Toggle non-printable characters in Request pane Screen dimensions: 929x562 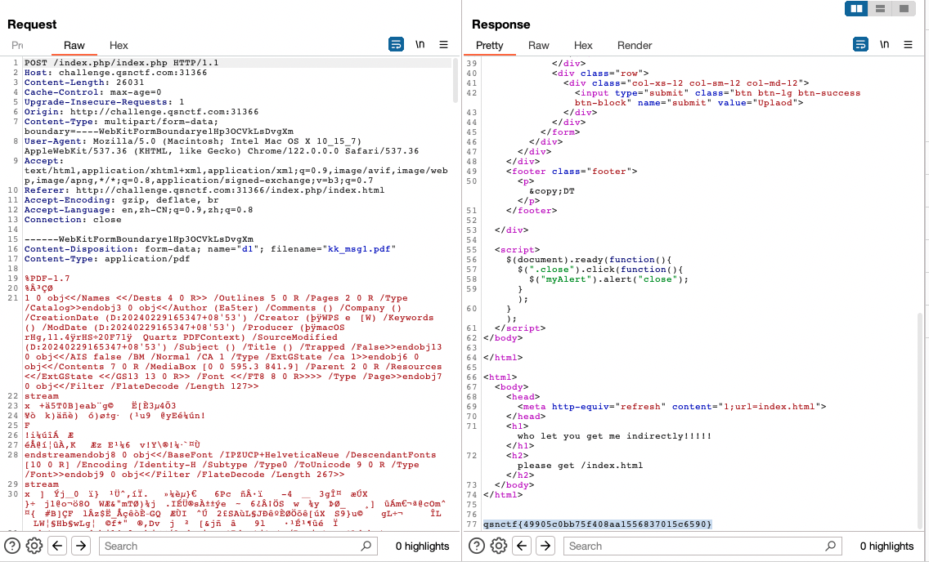(420, 45)
